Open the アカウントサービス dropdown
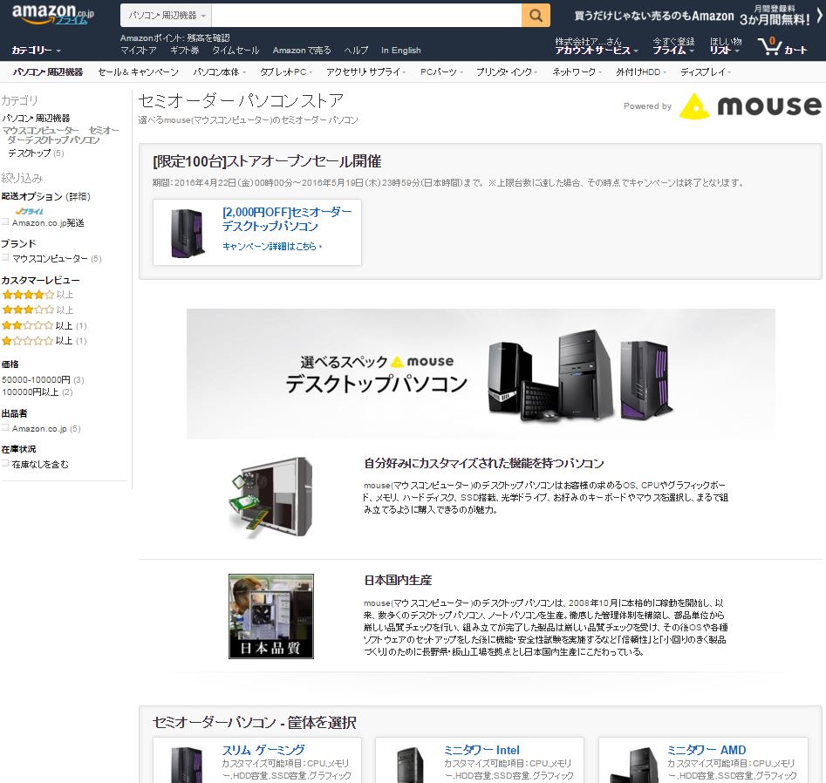Viewport: 826px width, 783px height. click(x=597, y=46)
